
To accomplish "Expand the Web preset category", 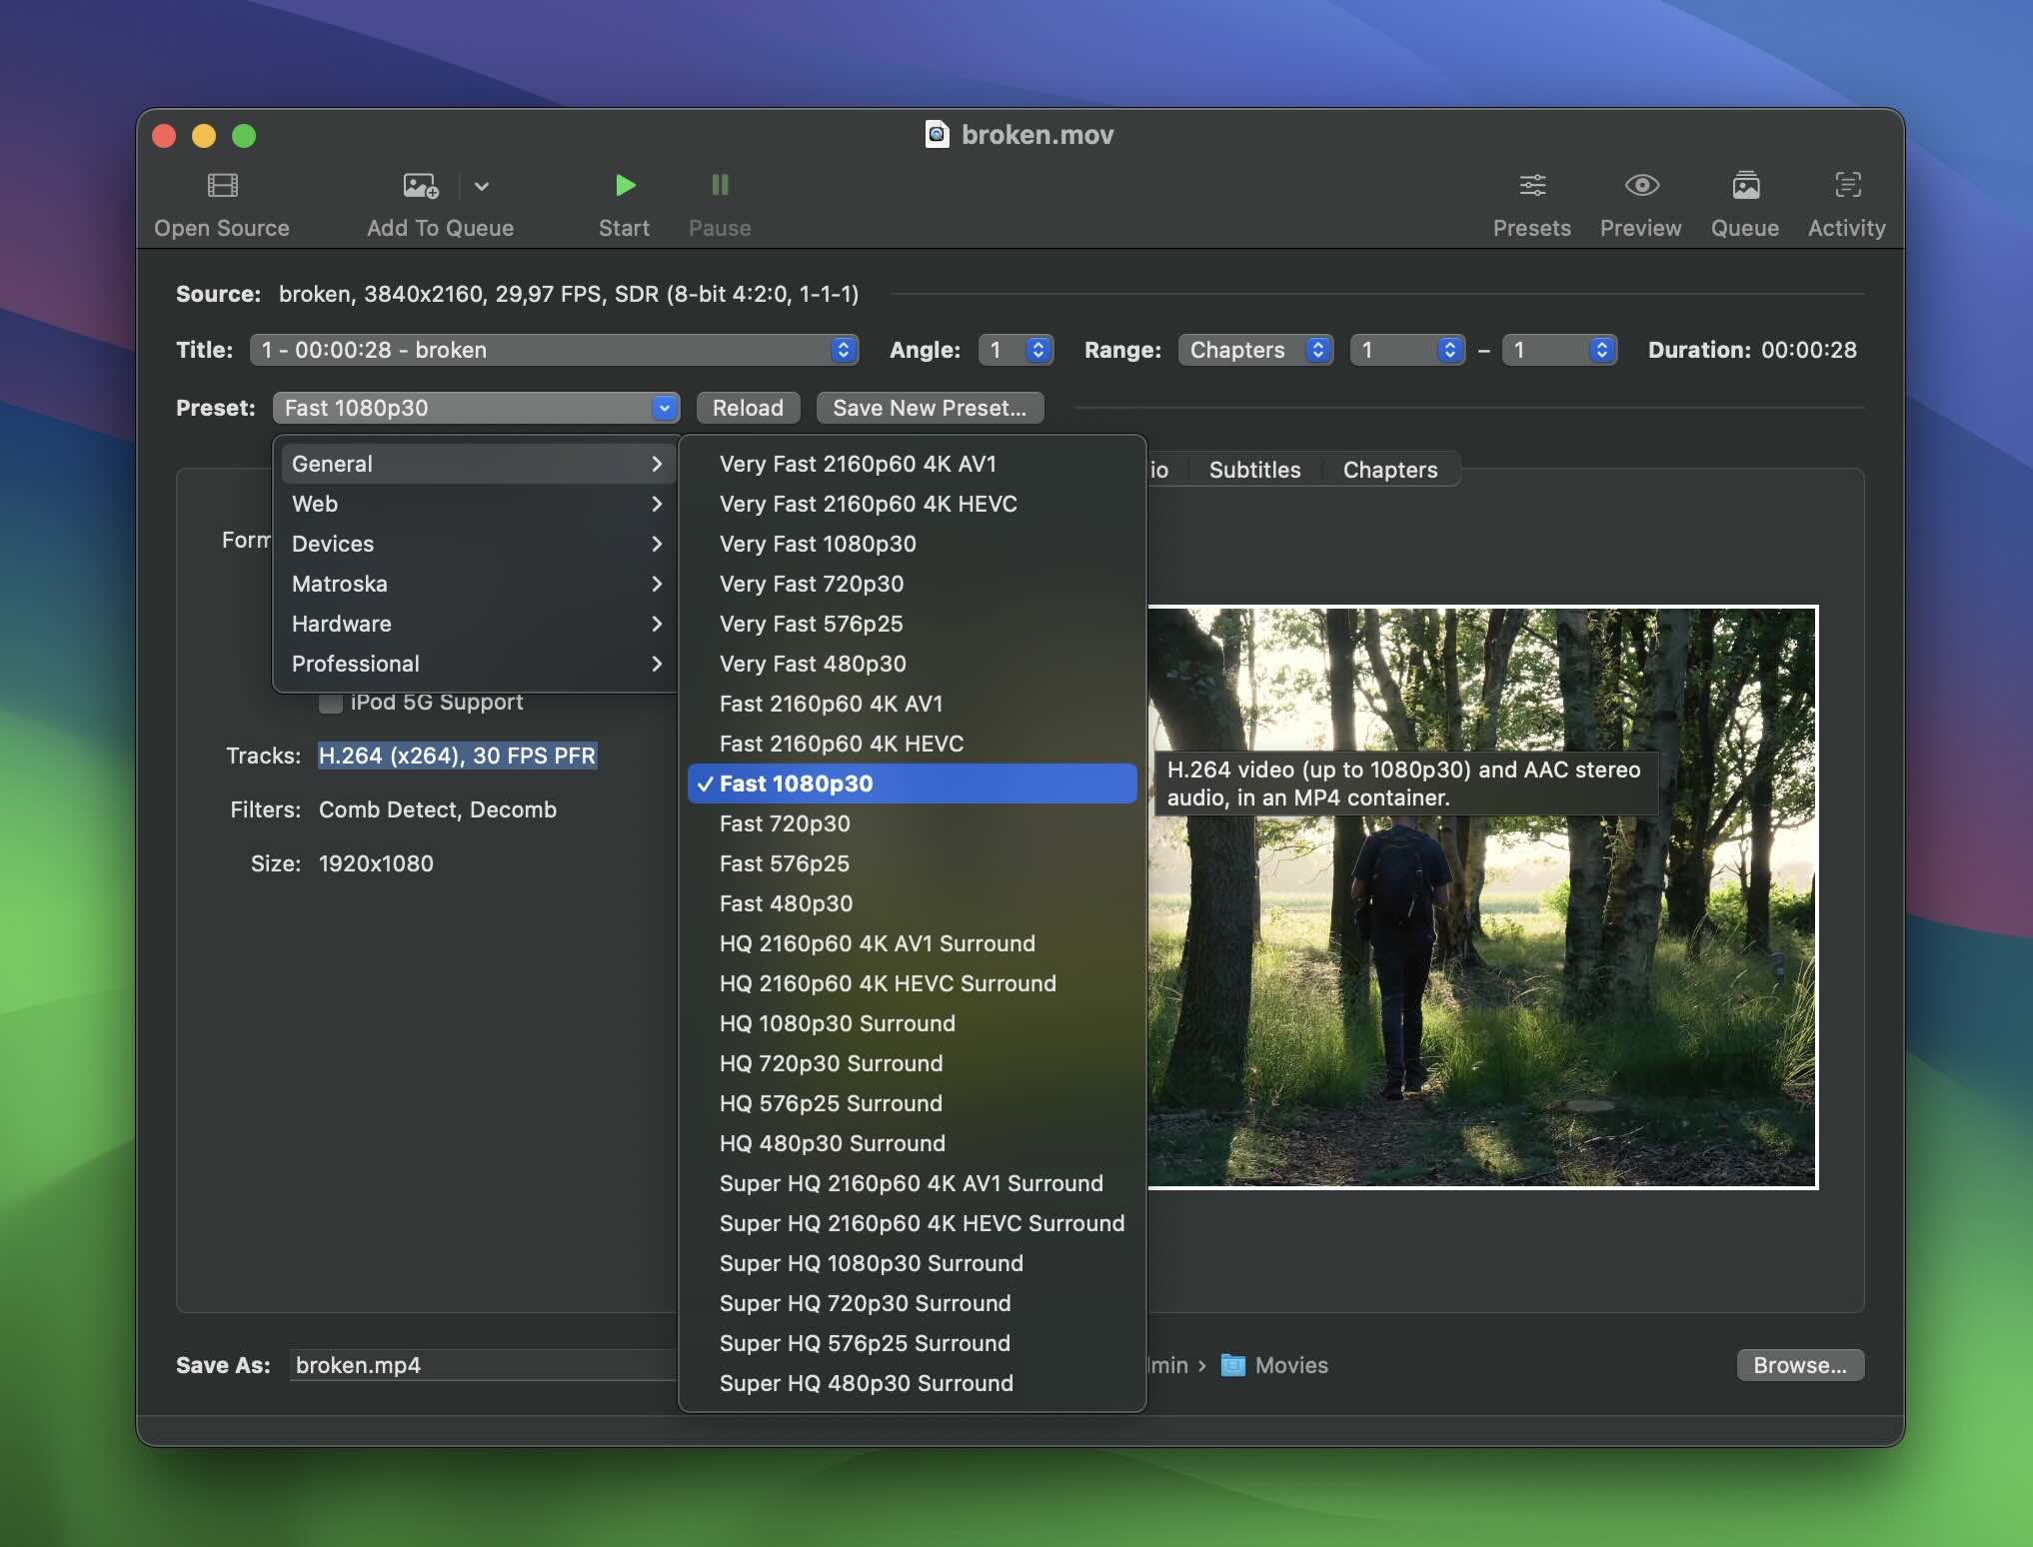I will tap(478, 504).
